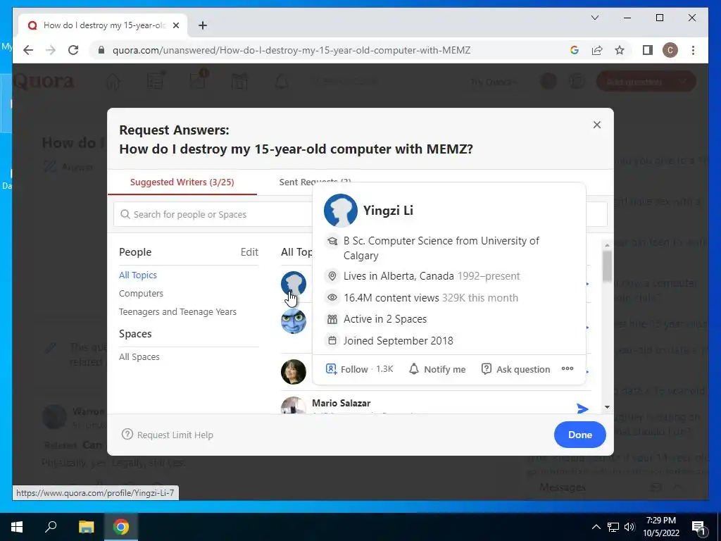Open a new Chrome tab
This screenshot has height=541, width=721.
point(203,25)
